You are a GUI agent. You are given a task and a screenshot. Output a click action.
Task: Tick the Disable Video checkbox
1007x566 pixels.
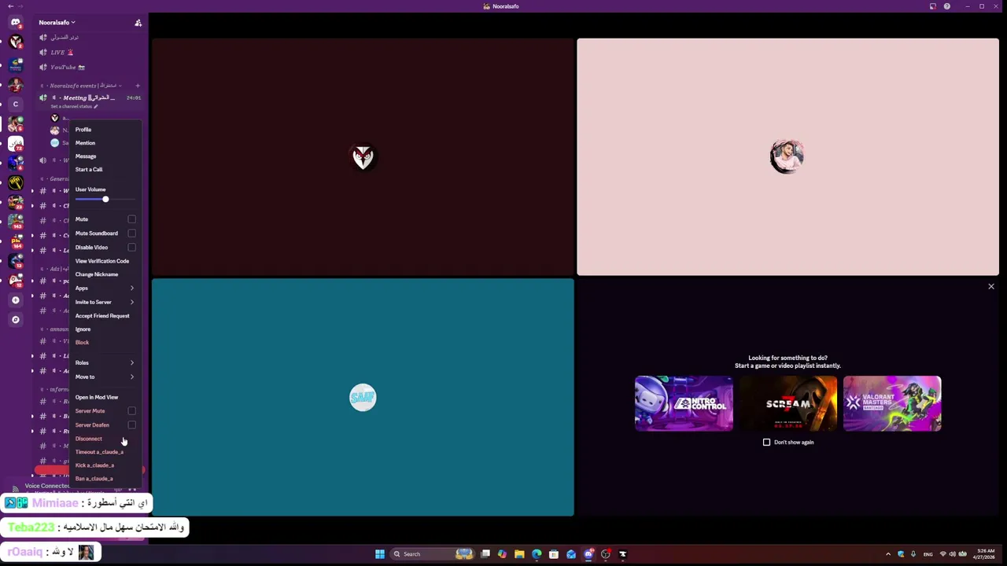[x=131, y=248]
